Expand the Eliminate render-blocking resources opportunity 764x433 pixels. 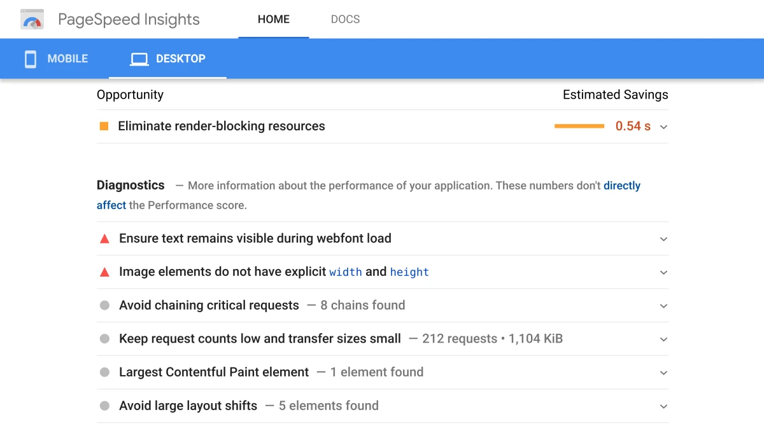(663, 127)
